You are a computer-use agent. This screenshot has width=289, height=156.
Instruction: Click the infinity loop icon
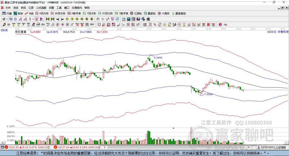click(225, 25)
